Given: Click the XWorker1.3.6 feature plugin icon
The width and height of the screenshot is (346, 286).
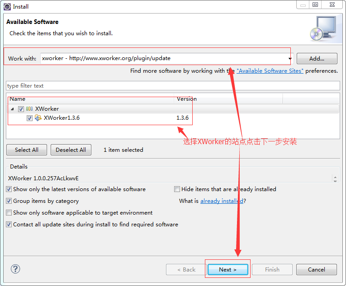Looking at the screenshot, I should (x=38, y=118).
